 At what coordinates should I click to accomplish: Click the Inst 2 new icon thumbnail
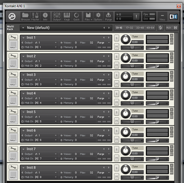[x=13, y=64]
